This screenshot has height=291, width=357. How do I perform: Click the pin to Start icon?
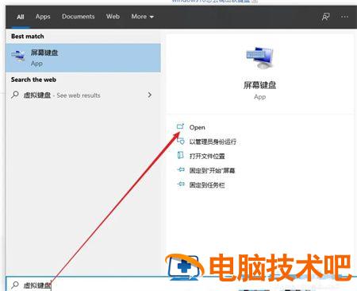pyautogui.click(x=181, y=169)
